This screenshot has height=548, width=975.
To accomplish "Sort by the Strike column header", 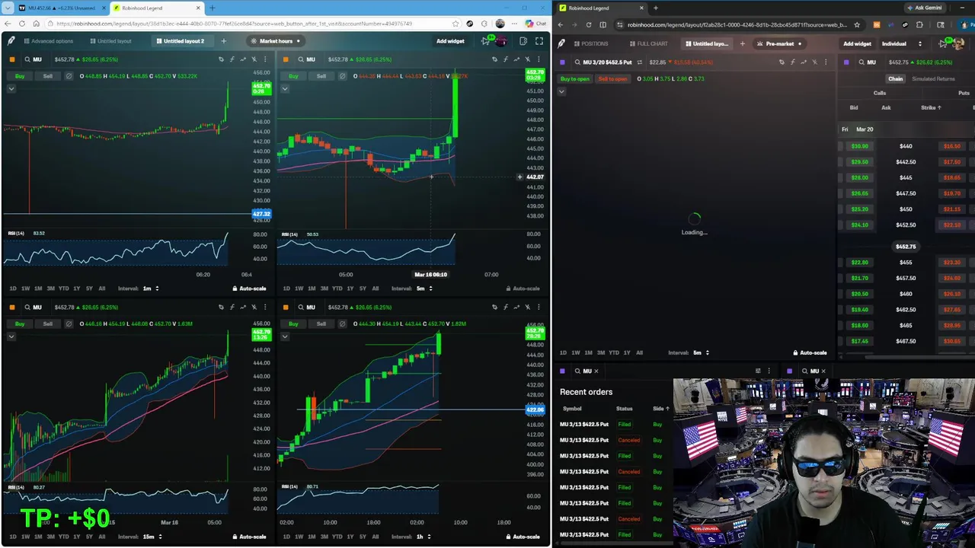I will [x=931, y=107].
